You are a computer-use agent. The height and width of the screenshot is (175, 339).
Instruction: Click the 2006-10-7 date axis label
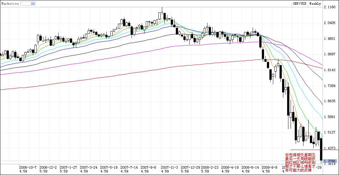pyautogui.click(x=28, y=169)
